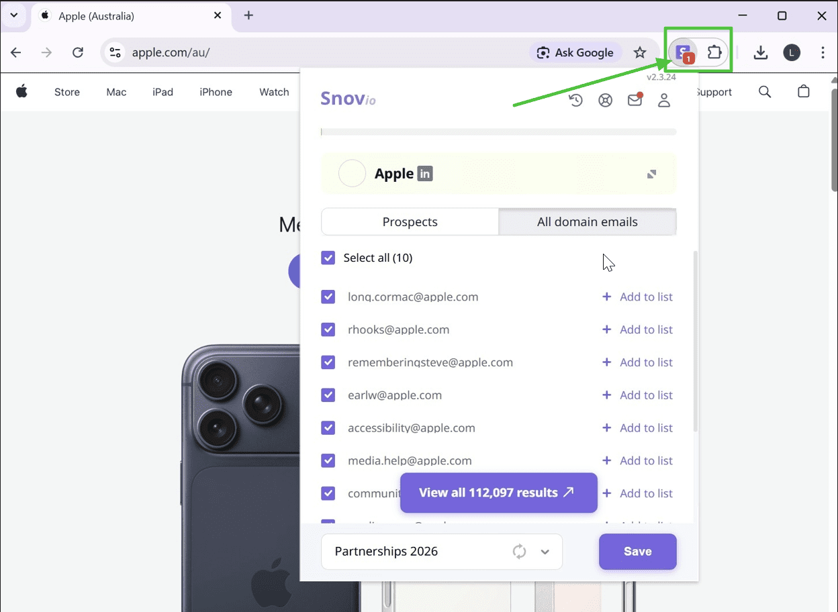
Task: Refresh the prospect list with sync icon
Action: [519, 552]
